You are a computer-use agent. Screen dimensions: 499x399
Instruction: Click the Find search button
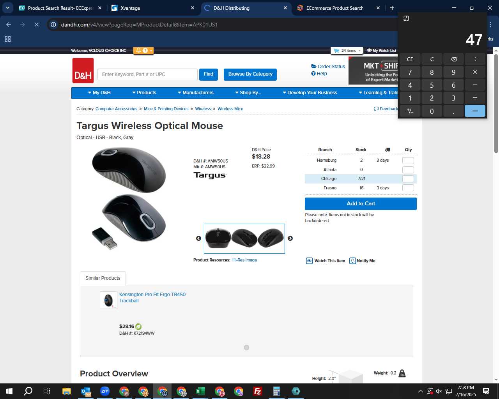pyautogui.click(x=209, y=74)
